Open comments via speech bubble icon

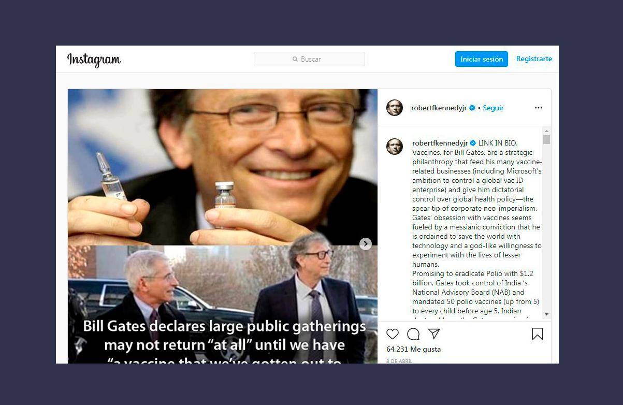413,334
